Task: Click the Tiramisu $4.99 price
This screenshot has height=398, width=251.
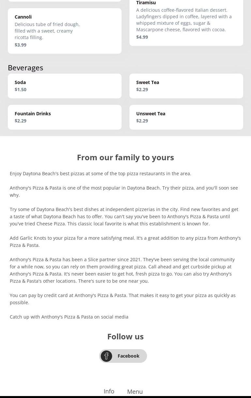Action: tap(142, 37)
